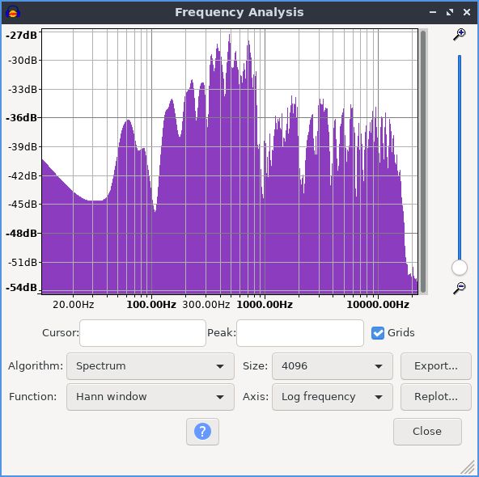Click the -42dB axis label
Viewport: 479px width, 477px height.
click(x=23, y=175)
